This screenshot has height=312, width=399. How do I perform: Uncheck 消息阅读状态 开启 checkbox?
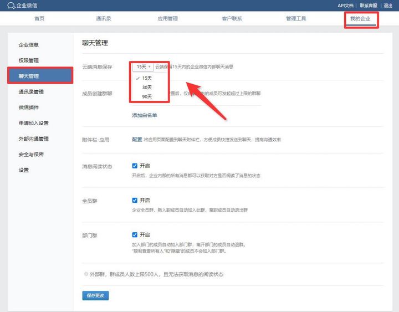135,166
